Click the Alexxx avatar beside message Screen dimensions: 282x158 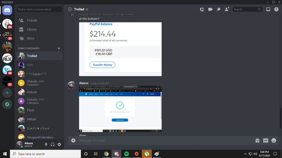tap(71, 85)
